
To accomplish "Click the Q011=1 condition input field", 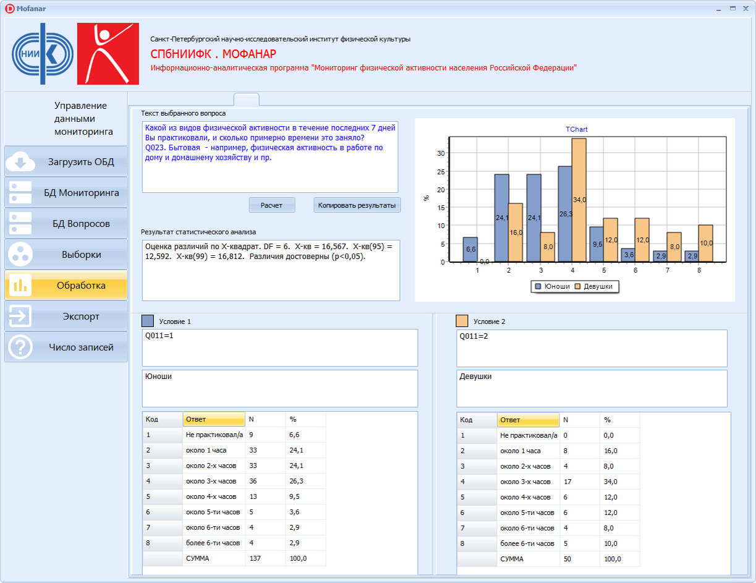I will pos(280,348).
